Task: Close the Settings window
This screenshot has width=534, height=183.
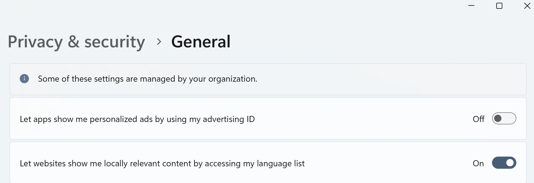Action: point(527,6)
